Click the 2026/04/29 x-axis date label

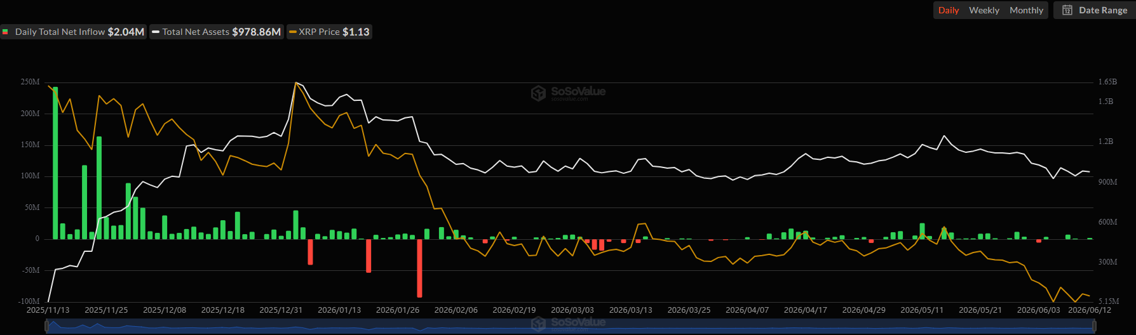point(864,310)
